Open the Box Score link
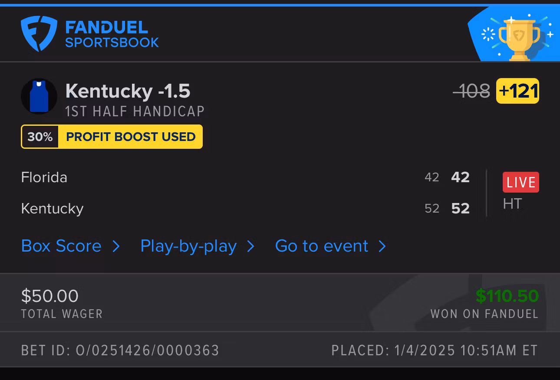 click(x=61, y=246)
